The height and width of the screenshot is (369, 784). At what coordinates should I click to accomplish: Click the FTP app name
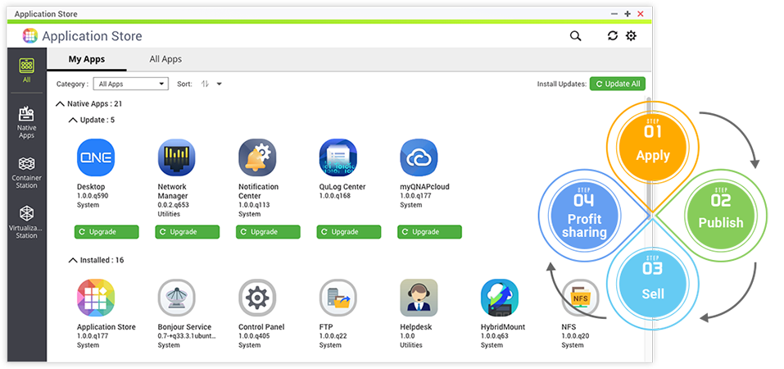coord(326,327)
